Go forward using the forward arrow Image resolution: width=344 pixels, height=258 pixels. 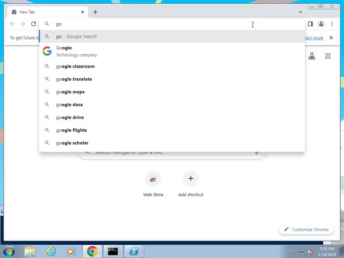[23, 24]
